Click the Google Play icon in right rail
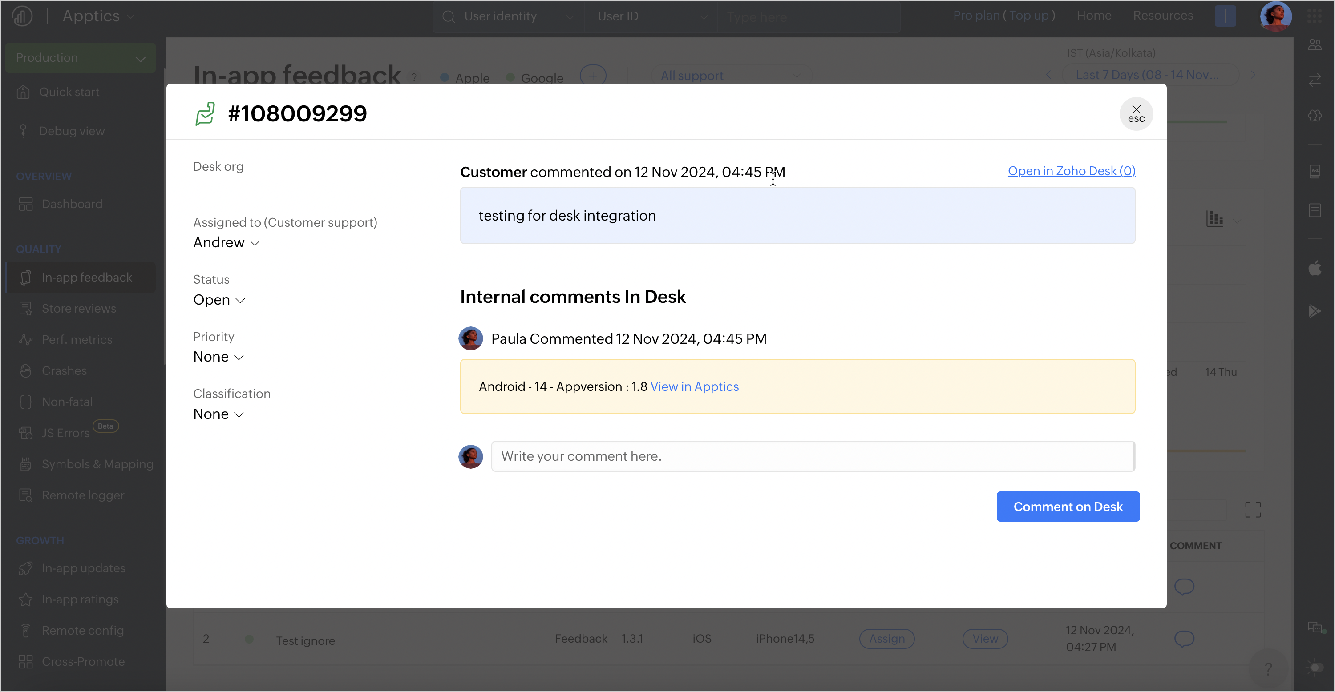1335x692 pixels. click(1314, 311)
